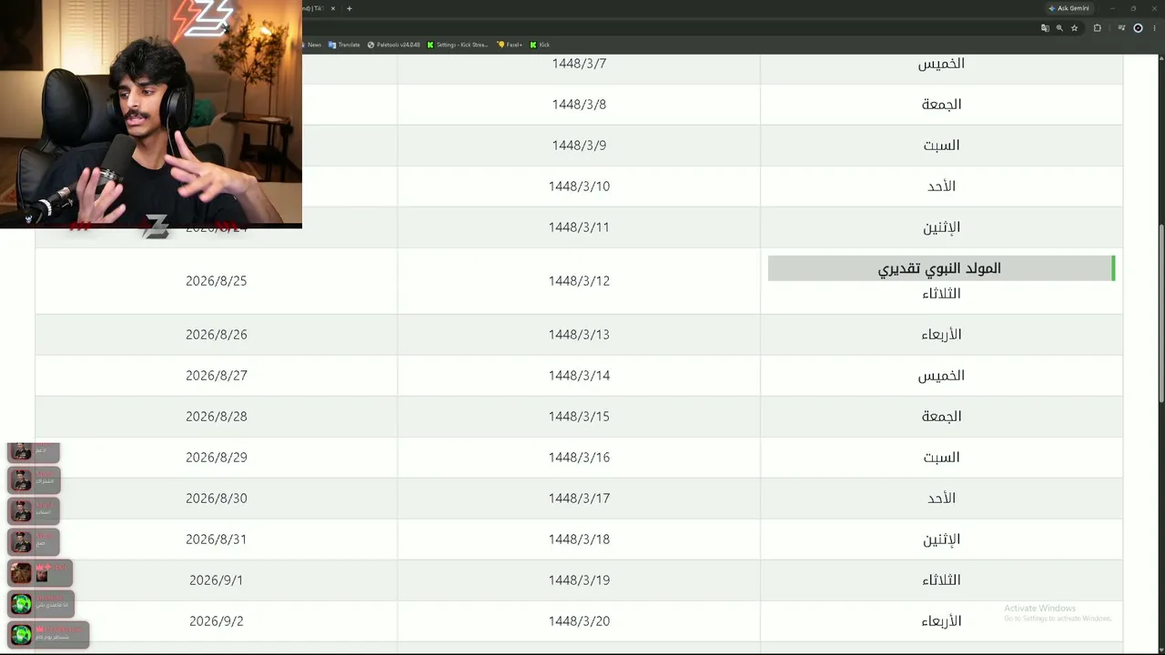1165x655 pixels.
Task: Click السبت in the 2026/8/29 row
Action: pyautogui.click(x=941, y=458)
